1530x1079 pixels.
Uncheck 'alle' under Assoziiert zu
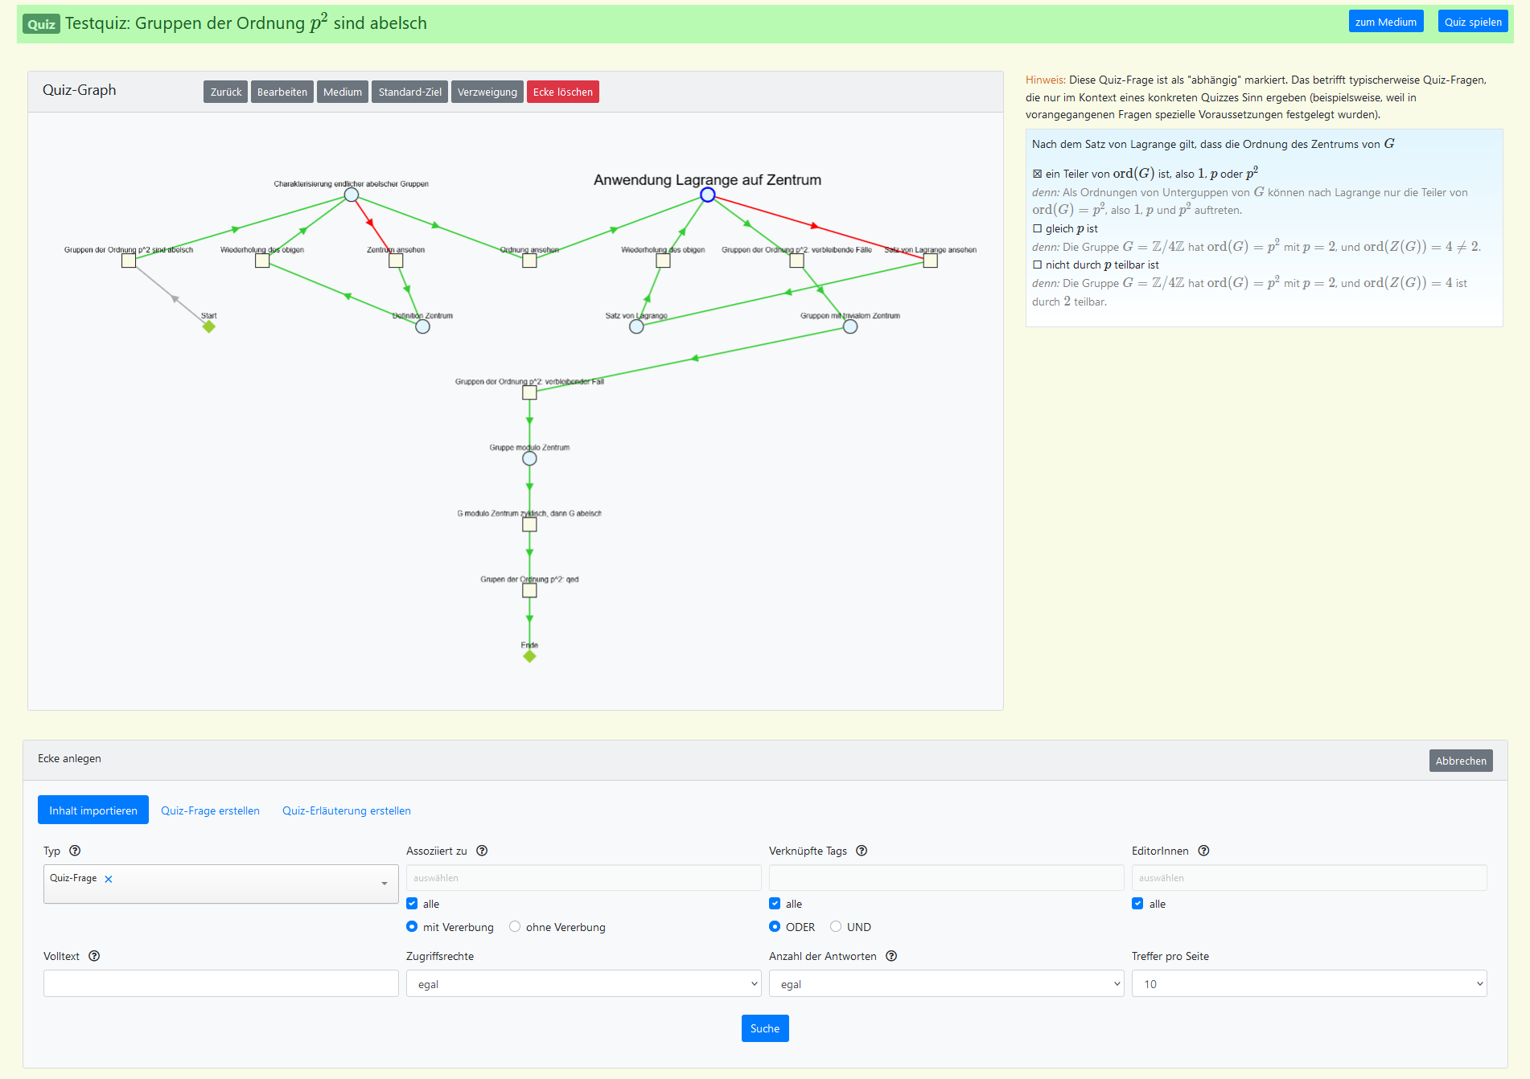pos(412,904)
